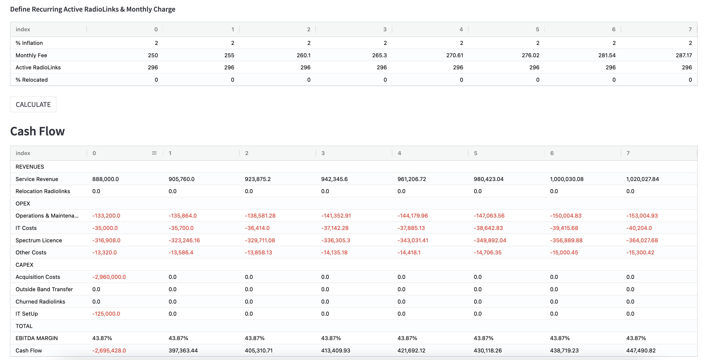Select Spectrum Licence row label

pos(39,240)
